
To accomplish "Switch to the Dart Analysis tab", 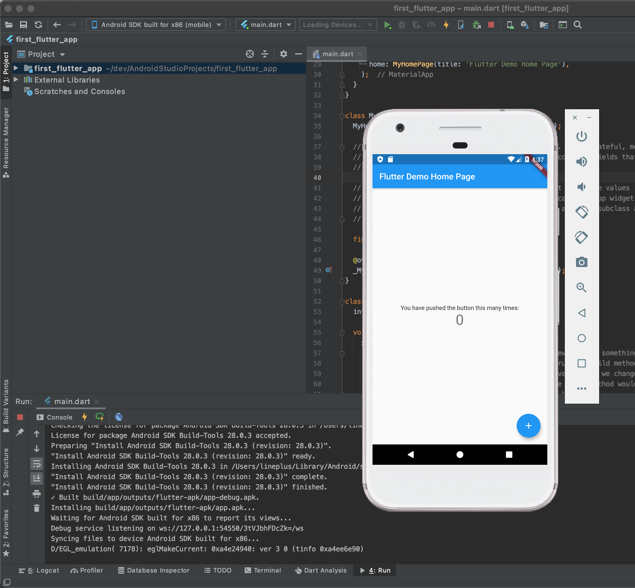I will coord(321,571).
